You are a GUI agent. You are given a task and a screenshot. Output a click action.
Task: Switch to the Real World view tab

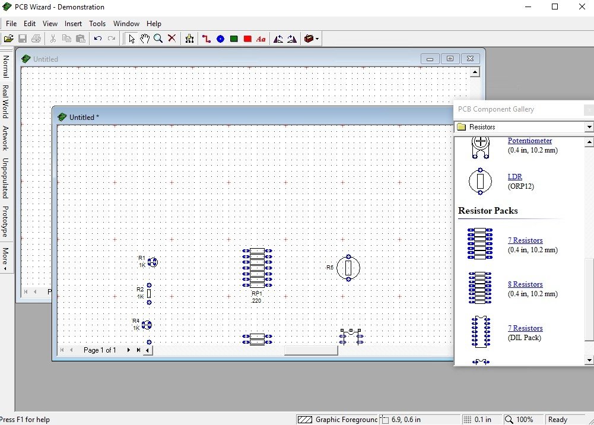coord(5,102)
